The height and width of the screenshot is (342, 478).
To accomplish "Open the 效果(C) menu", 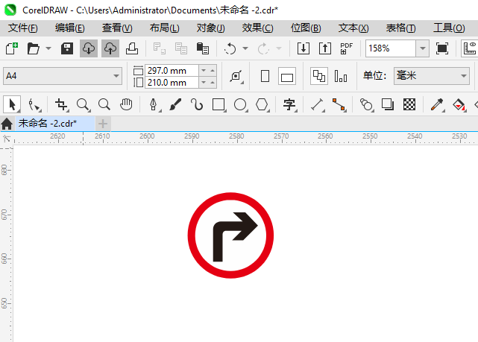I will [x=257, y=28].
